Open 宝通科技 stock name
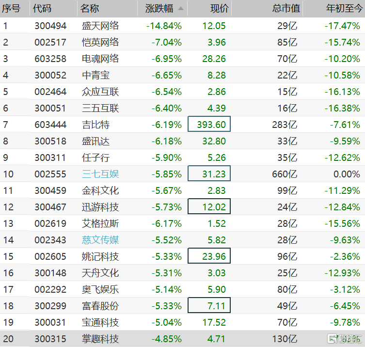The height and width of the screenshot is (347, 365). point(100,322)
